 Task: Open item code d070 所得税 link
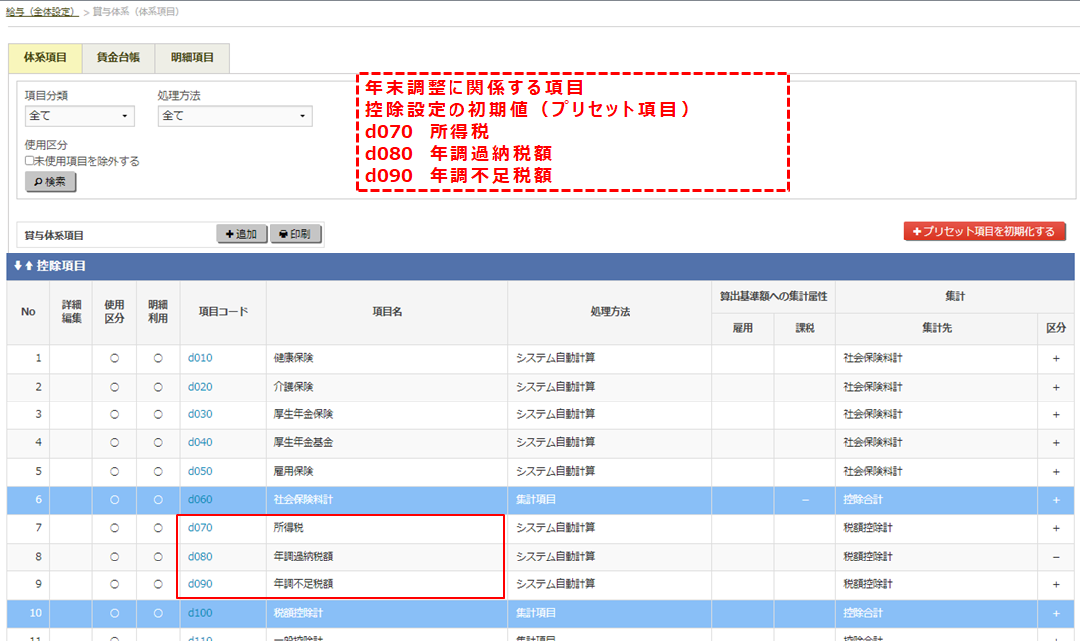[200, 528]
